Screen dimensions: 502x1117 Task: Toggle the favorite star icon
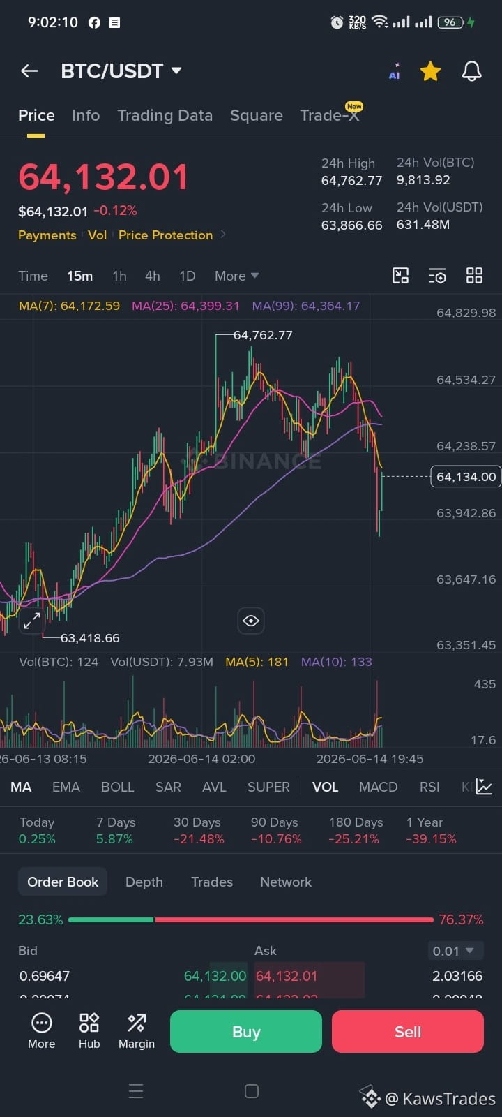pyautogui.click(x=430, y=71)
